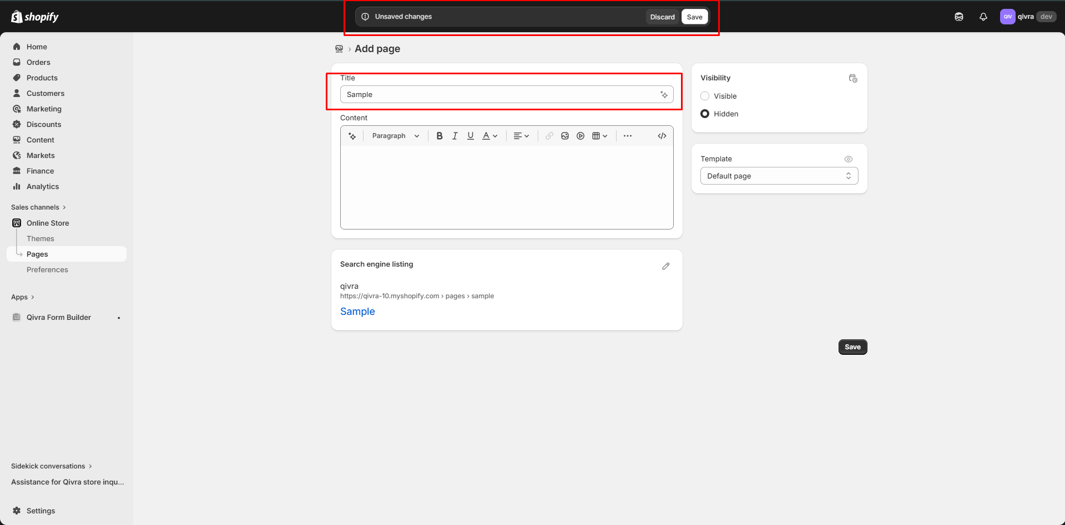The image size is (1065, 525).
Task: Open insert table dropdown
Action: 599,136
